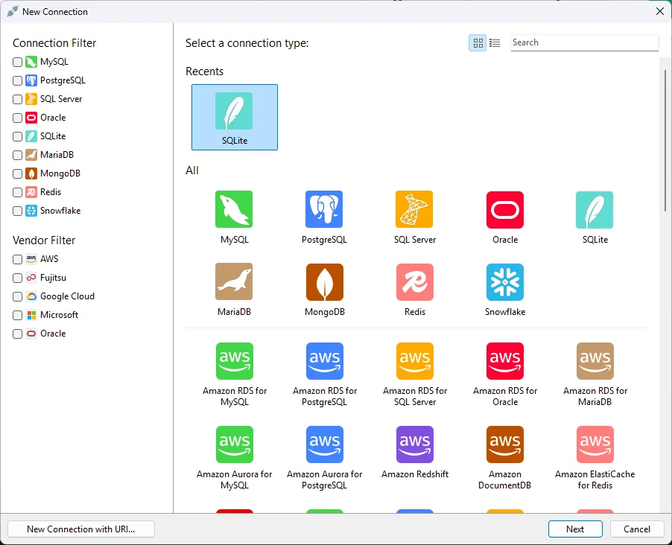The height and width of the screenshot is (545, 672).
Task: Pick the Redis connection icon
Action: tap(414, 281)
